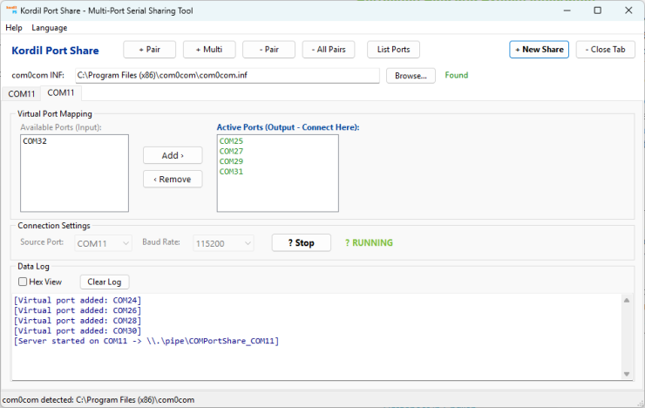Click the 'RUNNING' status label

(369, 242)
